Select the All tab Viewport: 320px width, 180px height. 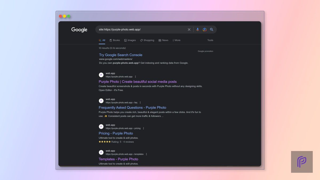coord(102,40)
